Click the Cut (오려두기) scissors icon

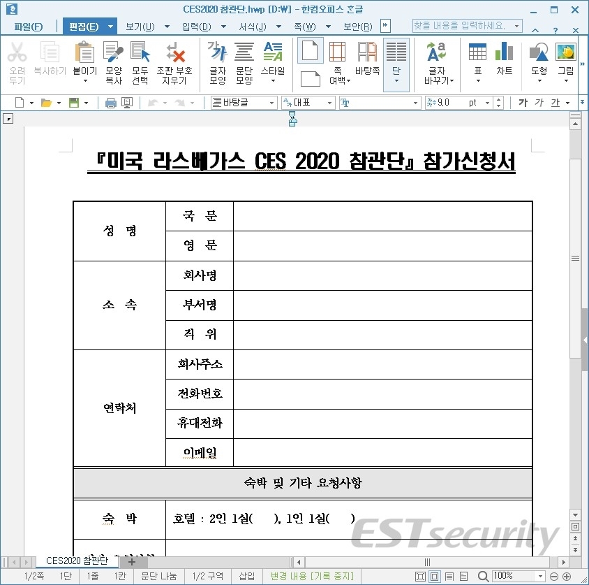click(x=17, y=52)
